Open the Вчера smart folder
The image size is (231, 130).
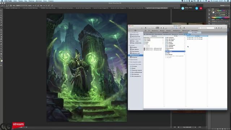[134, 68]
